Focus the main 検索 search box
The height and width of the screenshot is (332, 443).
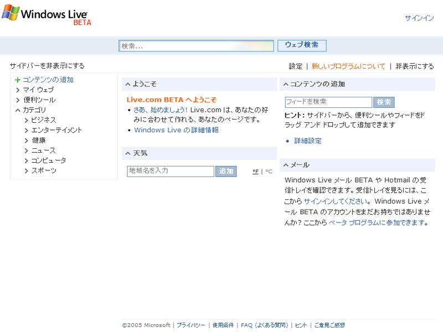pyautogui.click(x=196, y=46)
